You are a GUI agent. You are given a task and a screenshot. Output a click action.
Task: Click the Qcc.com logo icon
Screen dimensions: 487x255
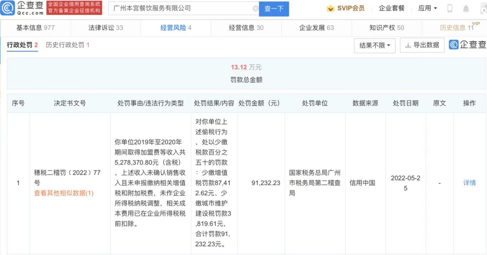(x=8, y=8)
